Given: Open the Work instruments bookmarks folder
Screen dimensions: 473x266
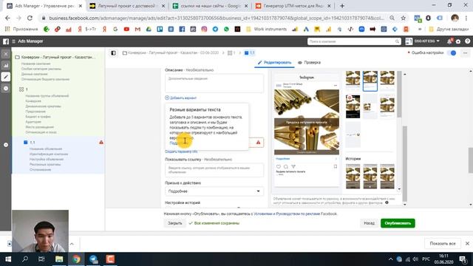Looking at the screenshot, I should tap(266, 30).
